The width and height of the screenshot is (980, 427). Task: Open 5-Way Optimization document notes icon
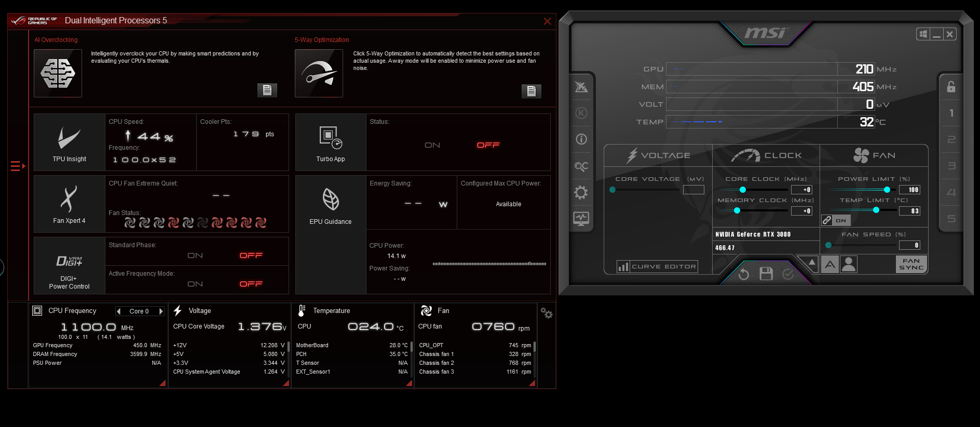532,91
